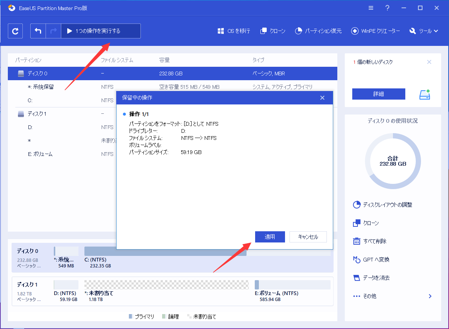Click the Operation 1/1 entry in the dialog

pos(139,114)
